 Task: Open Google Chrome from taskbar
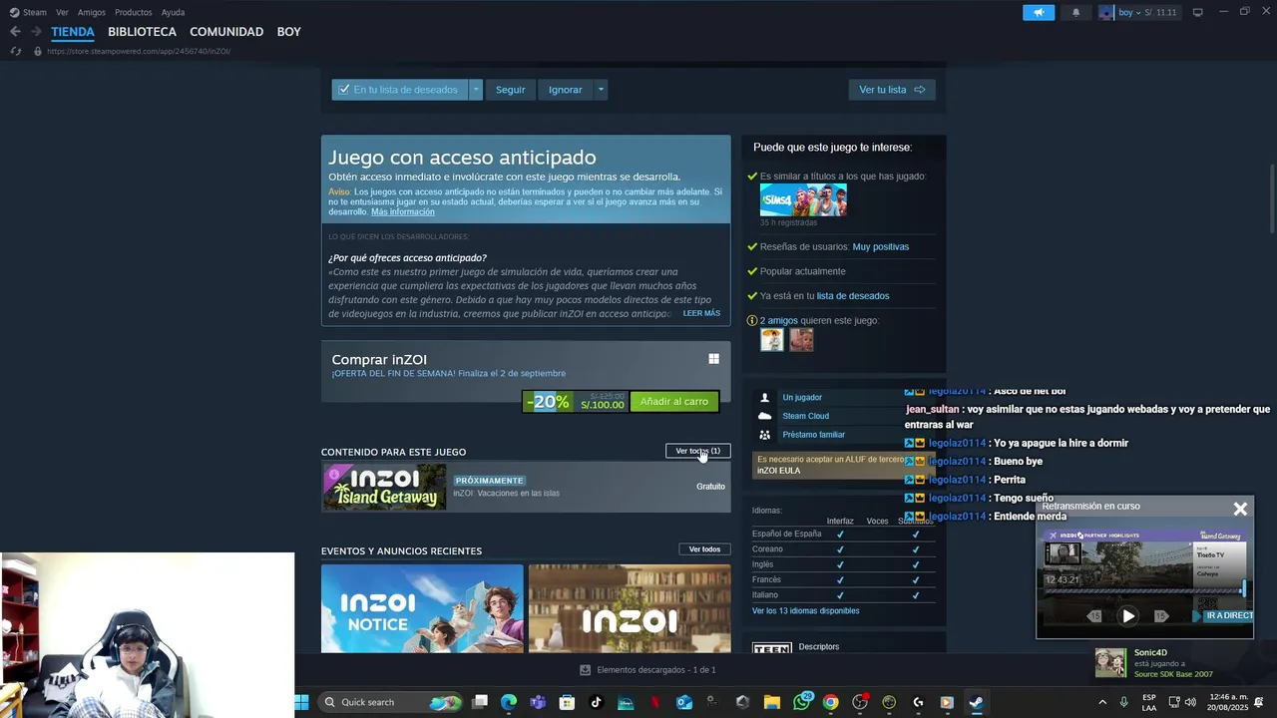pos(830,702)
